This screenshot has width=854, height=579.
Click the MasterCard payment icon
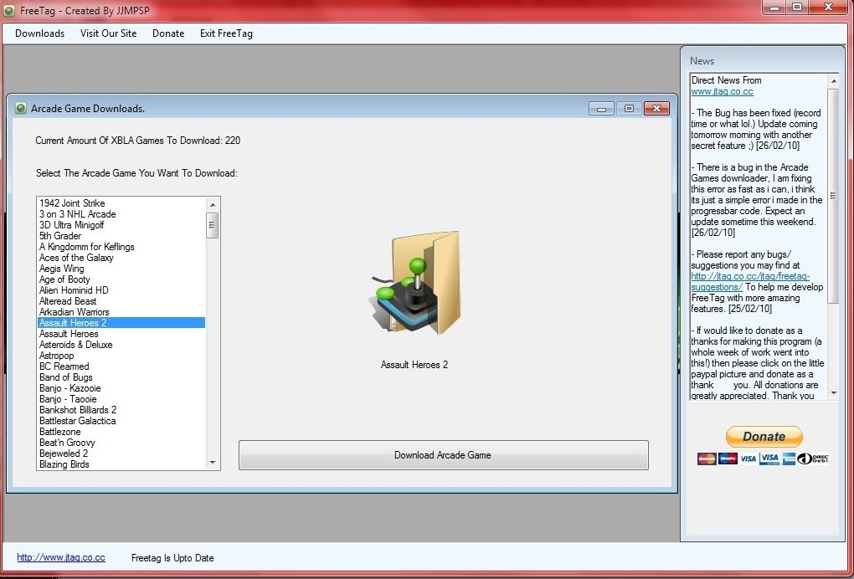[707, 459]
